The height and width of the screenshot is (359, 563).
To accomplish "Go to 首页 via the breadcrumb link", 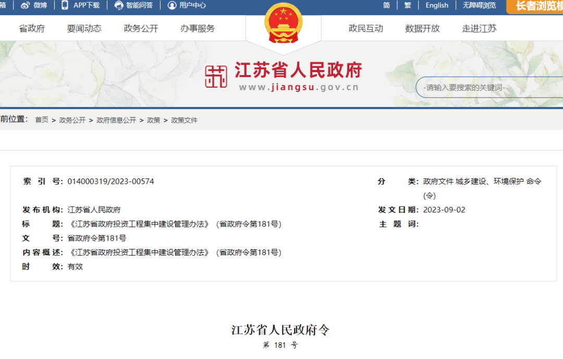I will click(41, 120).
